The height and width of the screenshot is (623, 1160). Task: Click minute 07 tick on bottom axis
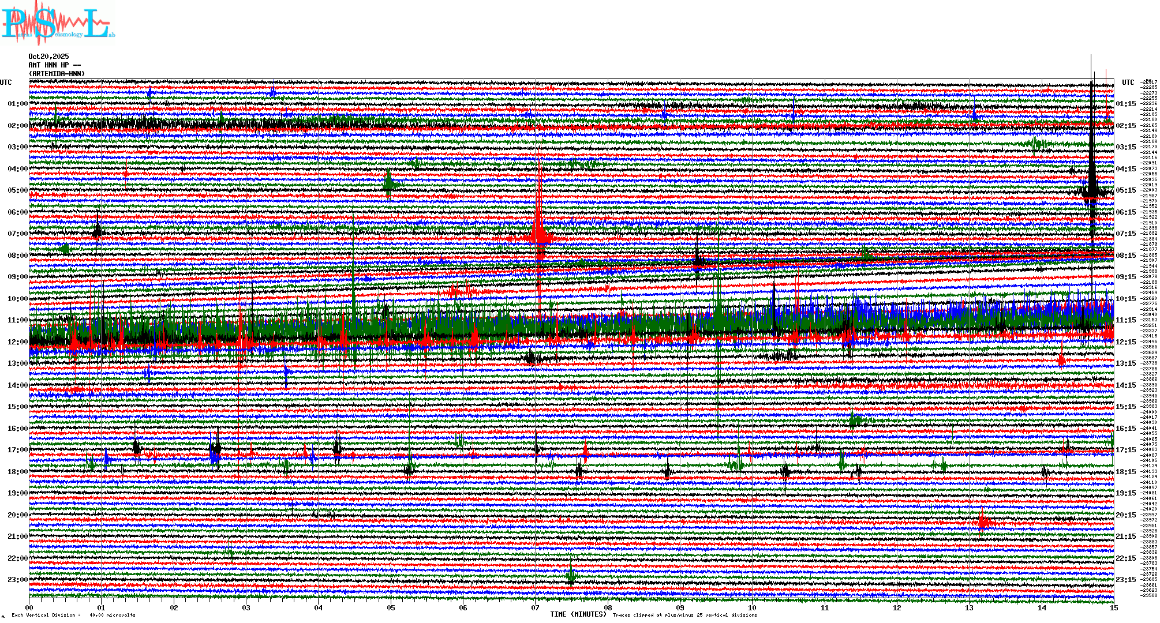(536, 607)
